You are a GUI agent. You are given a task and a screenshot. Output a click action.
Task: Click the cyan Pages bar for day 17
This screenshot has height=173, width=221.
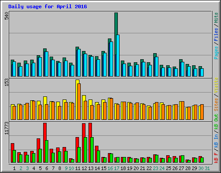pos(118,55)
